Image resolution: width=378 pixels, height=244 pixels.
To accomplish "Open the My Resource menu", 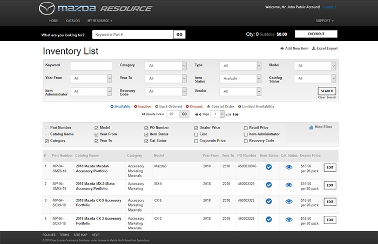I will (99, 21).
